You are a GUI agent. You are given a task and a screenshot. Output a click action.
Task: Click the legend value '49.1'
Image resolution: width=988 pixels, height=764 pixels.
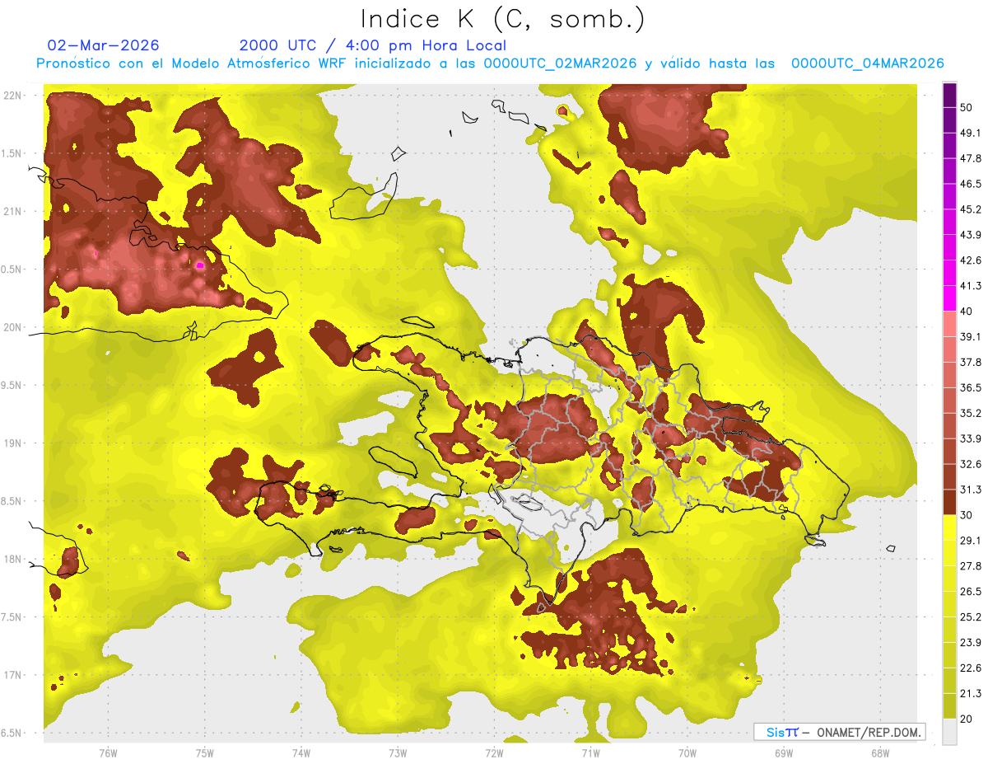coord(971,134)
